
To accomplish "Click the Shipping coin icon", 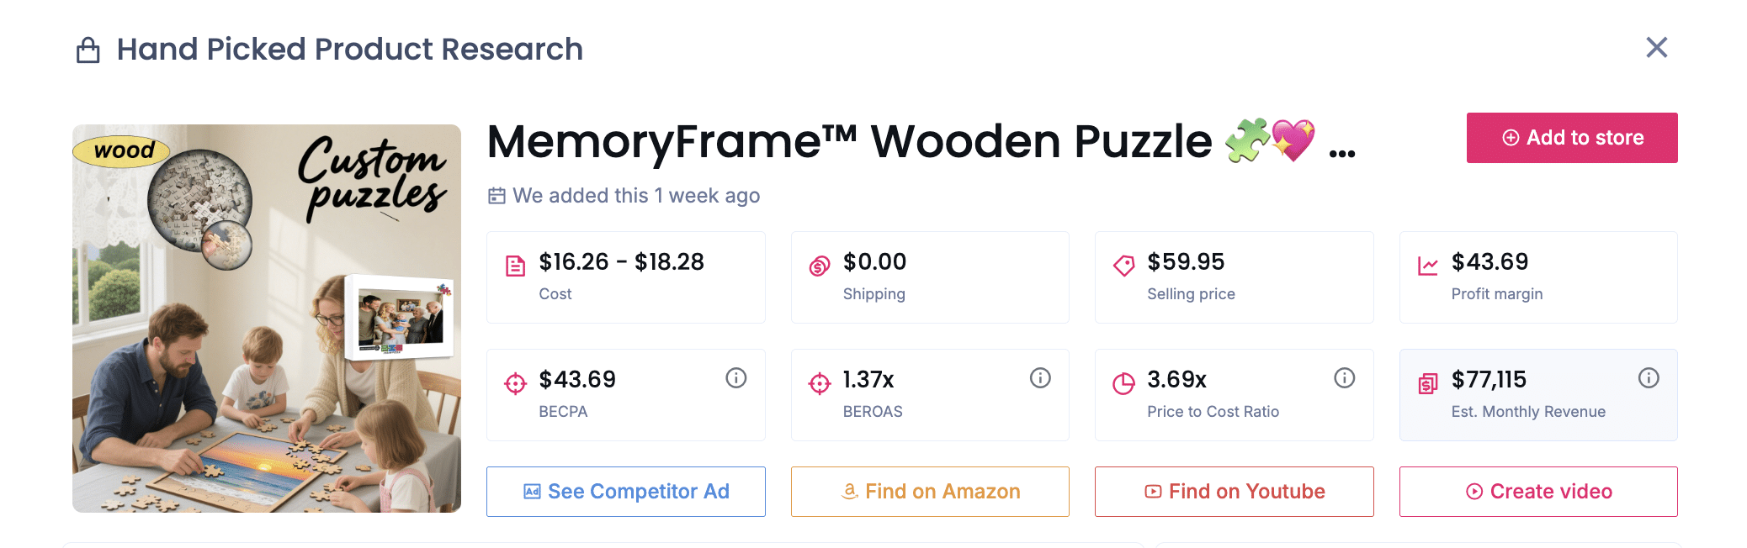I will coord(819,266).
